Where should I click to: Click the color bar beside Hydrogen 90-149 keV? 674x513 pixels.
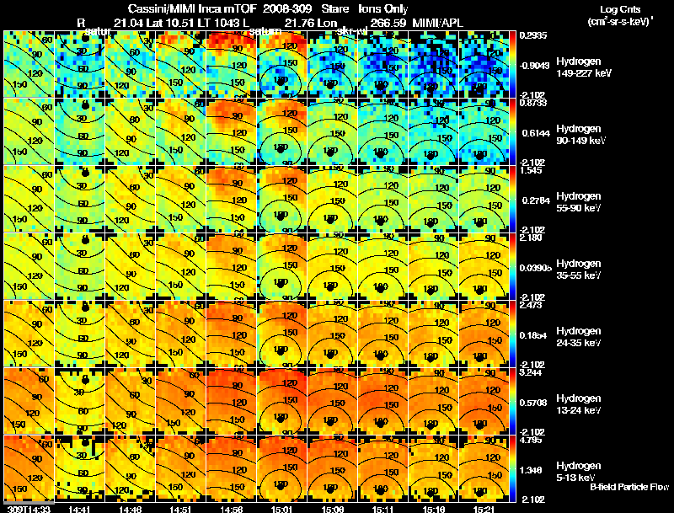tap(512, 131)
